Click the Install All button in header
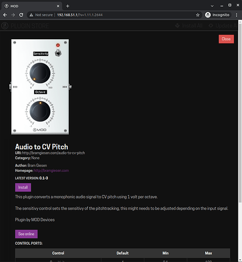The width and height of the screenshot is (242, 262). pyautogui.click(x=189, y=26)
